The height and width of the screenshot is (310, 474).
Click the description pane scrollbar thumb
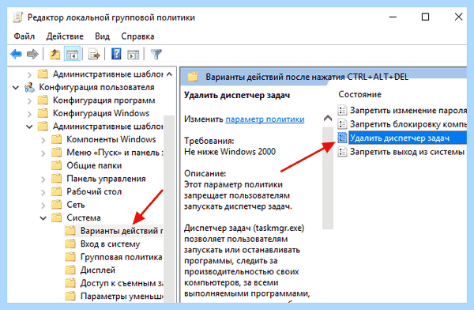[x=328, y=178]
